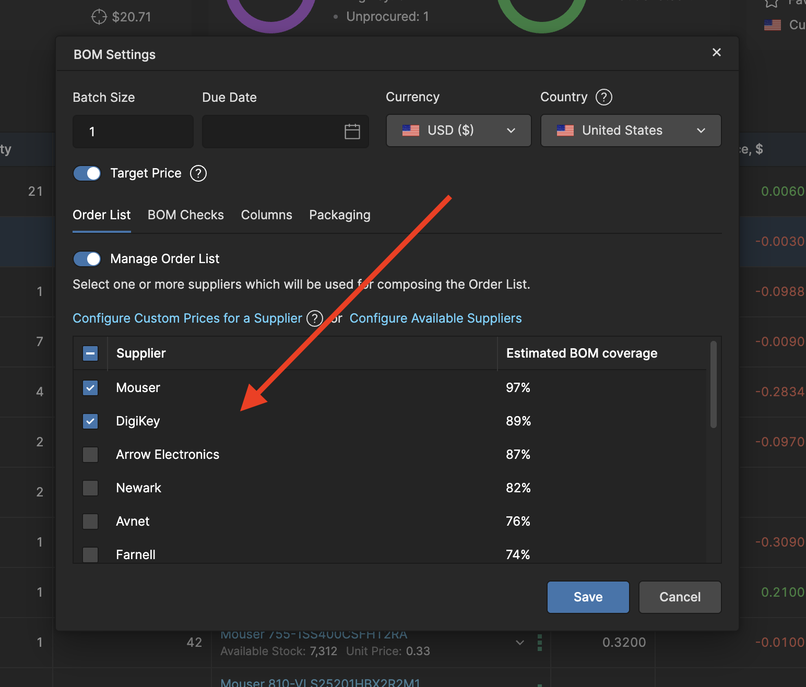Viewport: 806px width, 687px height.
Task: Switch to the BOM Checks tab
Action: tap(185, 215)
